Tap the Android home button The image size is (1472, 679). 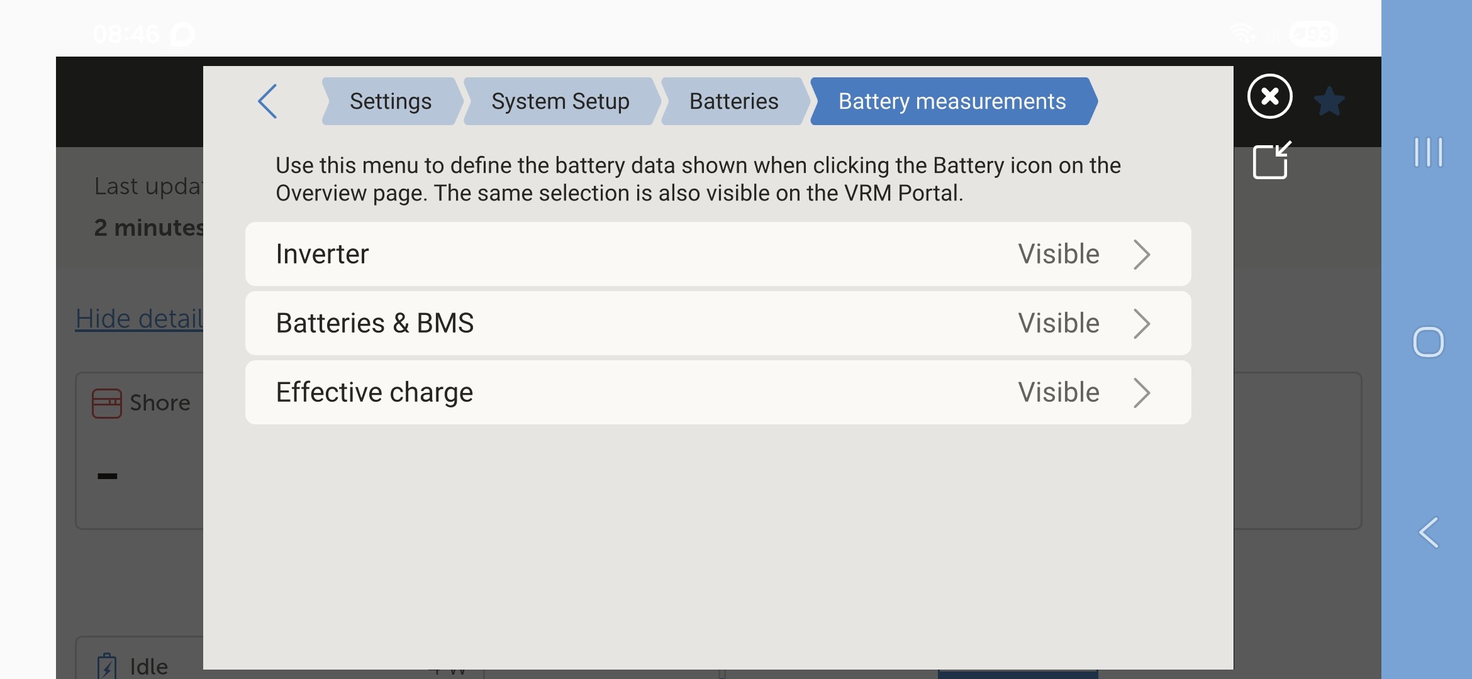[x=1428, y=342]
